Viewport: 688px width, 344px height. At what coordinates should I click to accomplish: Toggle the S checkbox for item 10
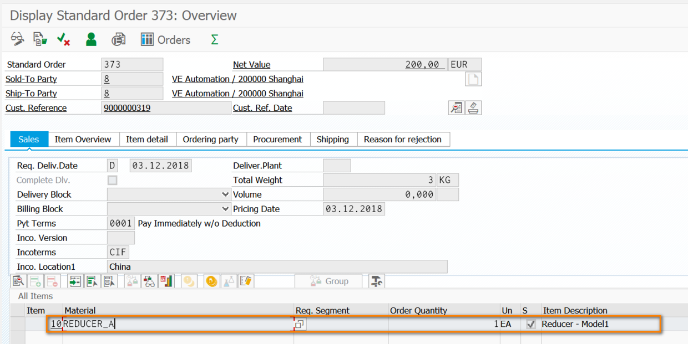tap(531, 324)
